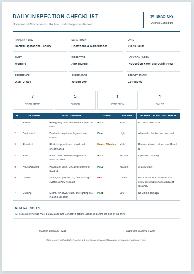This screenshot has height=274, width=194.
Task: Click 'Doors, windows, walls, and lighting' item
Action: click(71, 195)
